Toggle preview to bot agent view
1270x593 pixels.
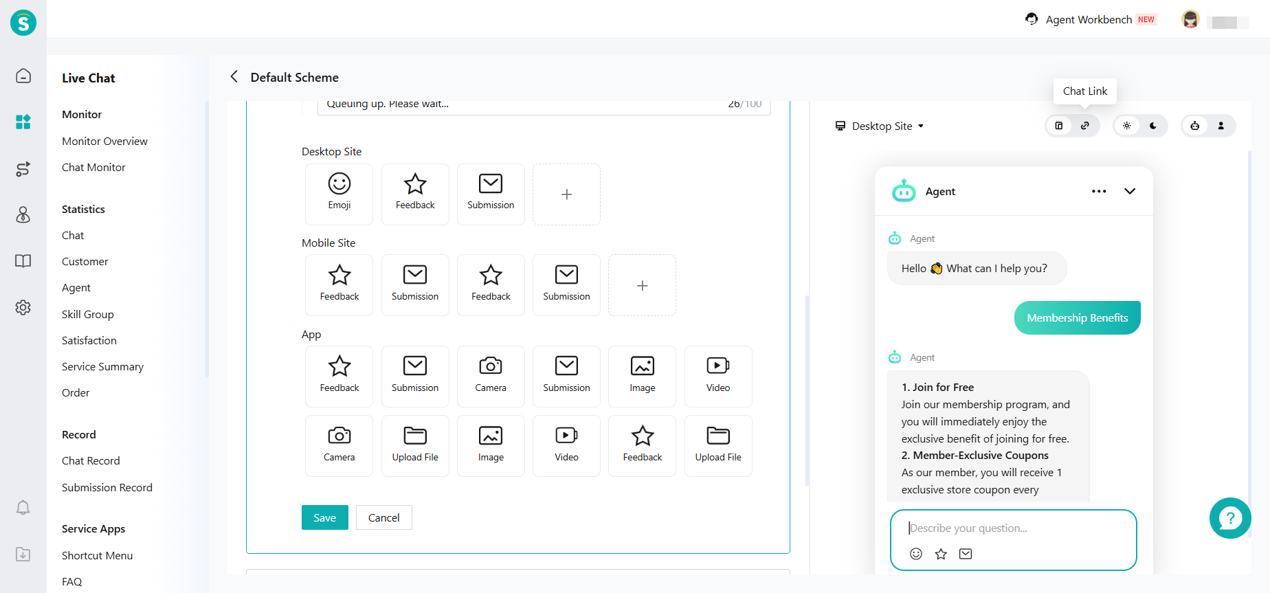coord(1195,126)
